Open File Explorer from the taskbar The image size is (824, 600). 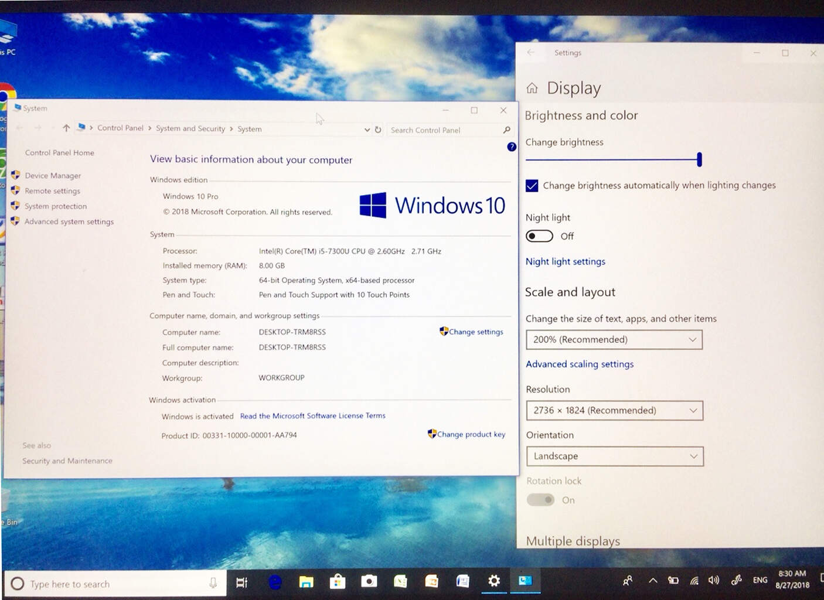pos(306,581)
